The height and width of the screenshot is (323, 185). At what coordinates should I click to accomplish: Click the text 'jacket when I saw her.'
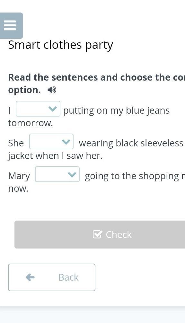click(x=55, y=156)
